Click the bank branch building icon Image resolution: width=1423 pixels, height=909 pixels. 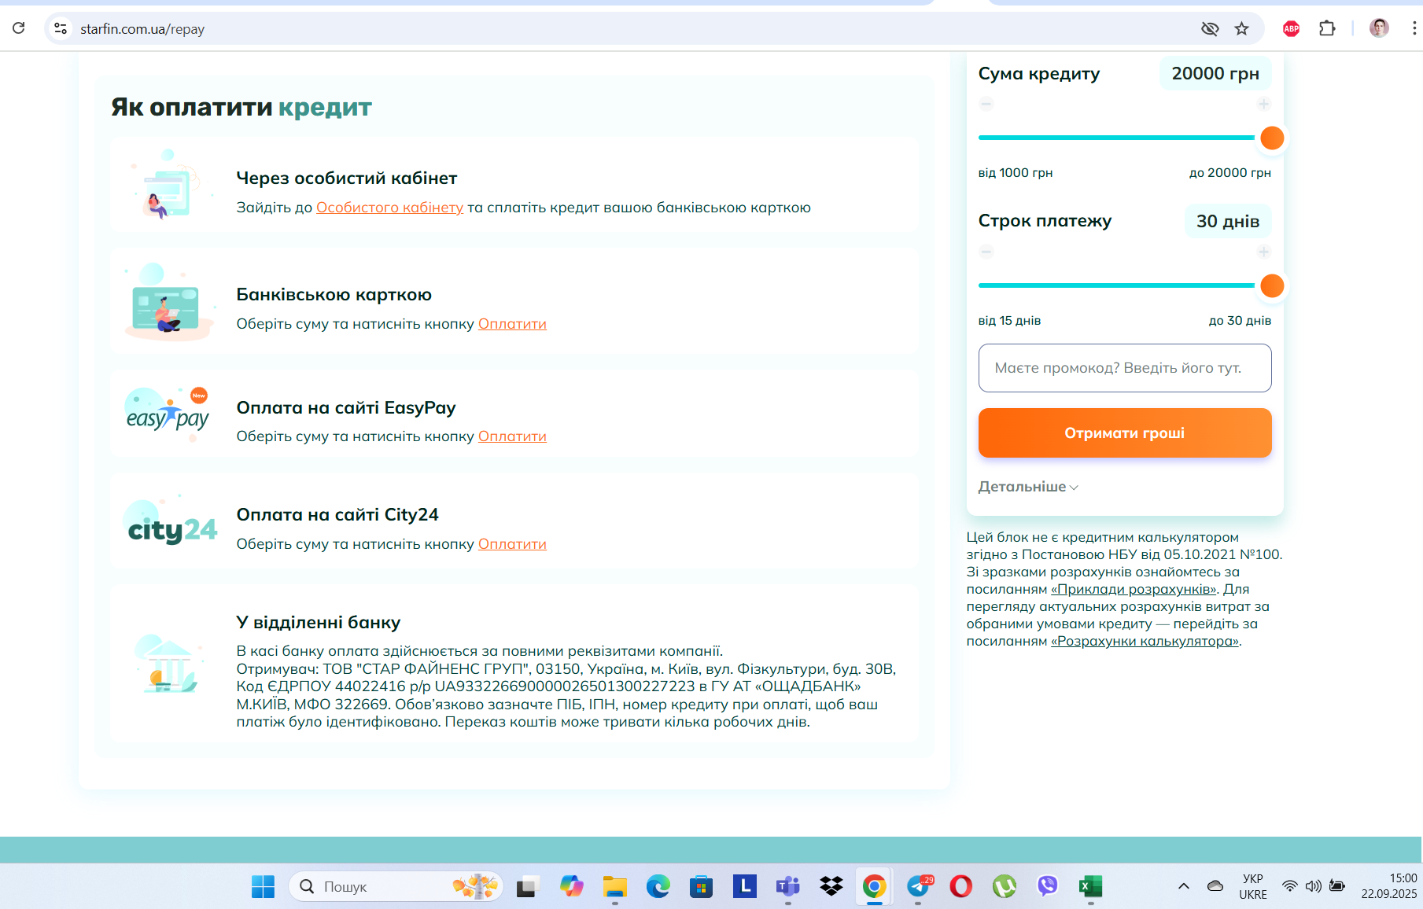[168, 664]
